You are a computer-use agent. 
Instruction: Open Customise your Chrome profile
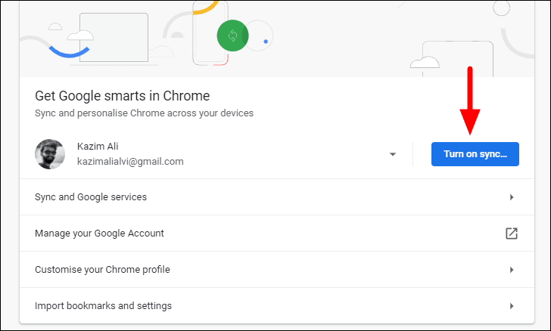[x=277, y=270]
